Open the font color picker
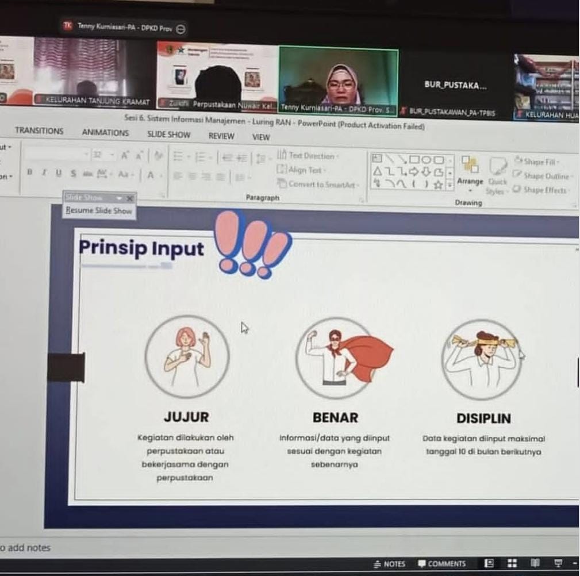This screenshot has width=580, height=576. (150, 175)
